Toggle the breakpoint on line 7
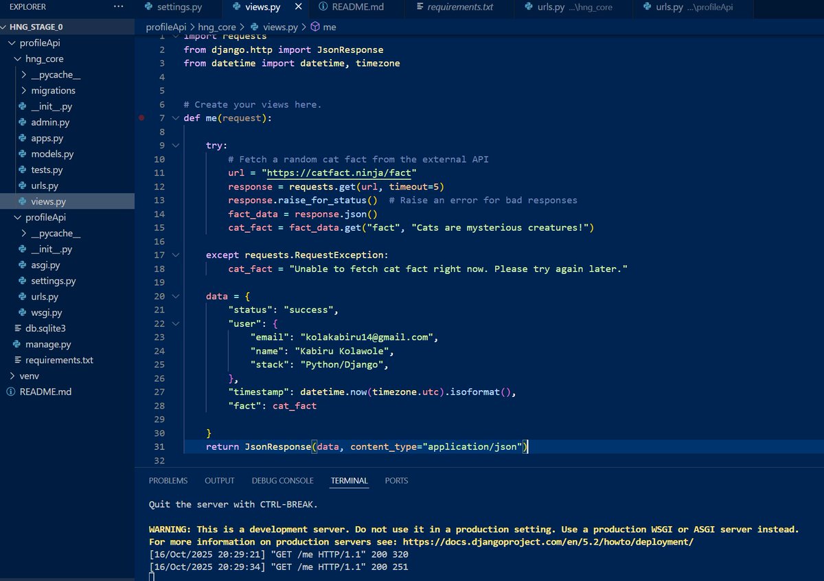This screenshot has width=824, height=581. [x=141, y=118]
